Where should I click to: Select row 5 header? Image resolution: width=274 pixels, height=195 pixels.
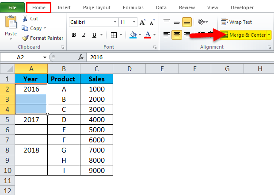click(x=8, y=120)
